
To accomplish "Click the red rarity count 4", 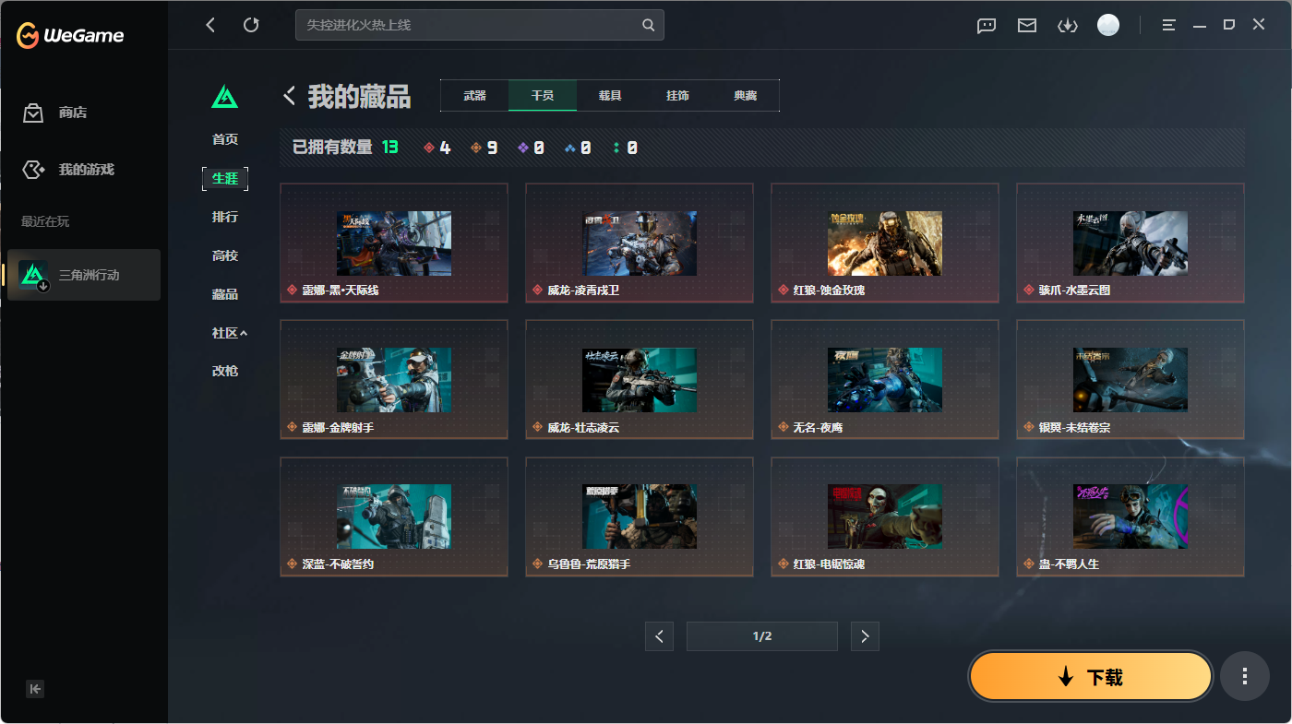I will click(x=437, y=148).
